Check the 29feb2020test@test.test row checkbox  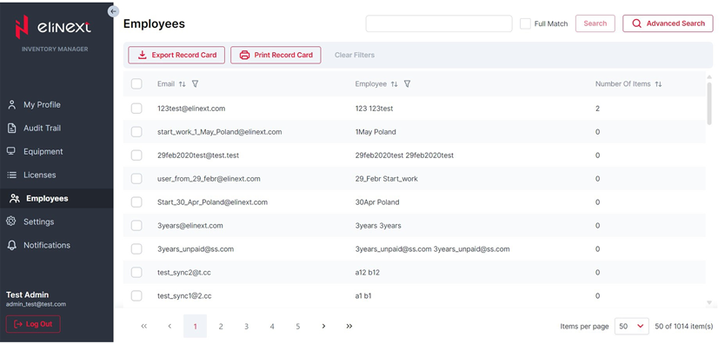(136, 155)
